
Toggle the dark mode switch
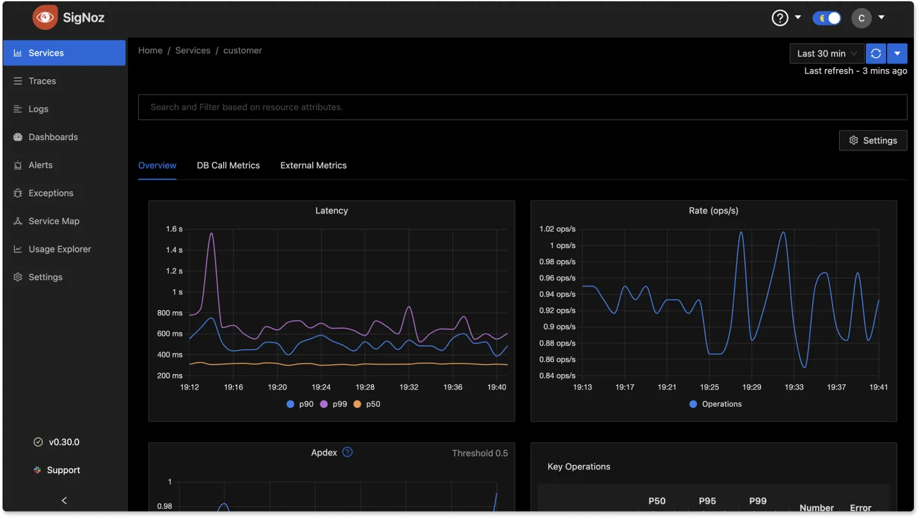pos(826,18)
